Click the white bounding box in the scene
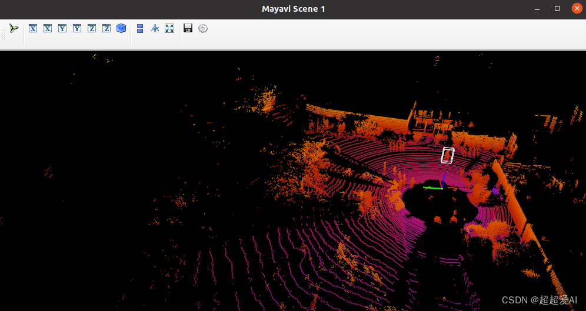The height and width of the screenshot is (311, 586). (447, 155)
